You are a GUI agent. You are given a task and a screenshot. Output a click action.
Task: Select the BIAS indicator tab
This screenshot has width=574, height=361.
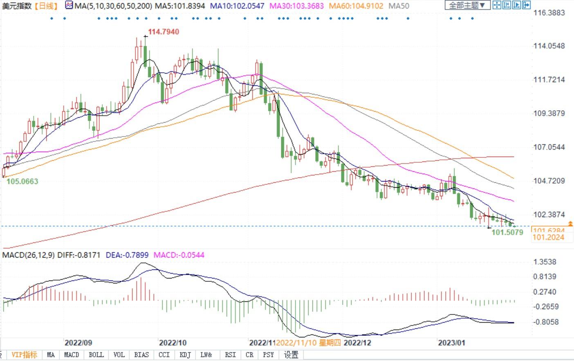141,355
